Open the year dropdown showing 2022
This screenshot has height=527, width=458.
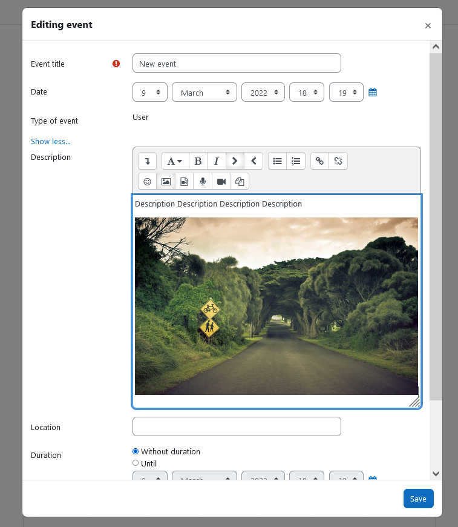click(263, 92)
